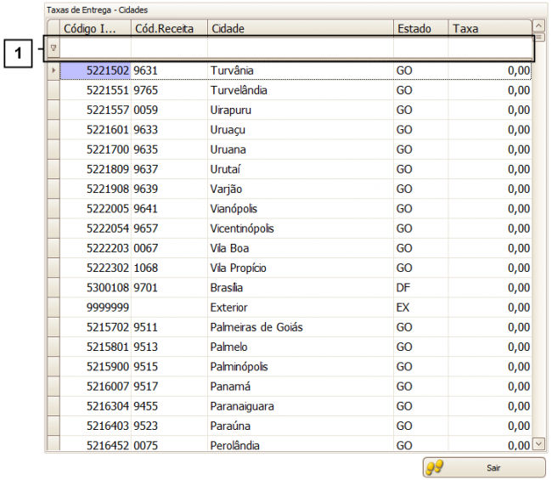Click the Taxa filter cell in the filter row
The height and width of the screenshot is (480, 552).
(489, 49)
